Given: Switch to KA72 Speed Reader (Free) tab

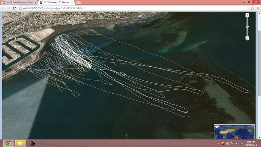Looking at the screenshot, I should click(20, 3).
